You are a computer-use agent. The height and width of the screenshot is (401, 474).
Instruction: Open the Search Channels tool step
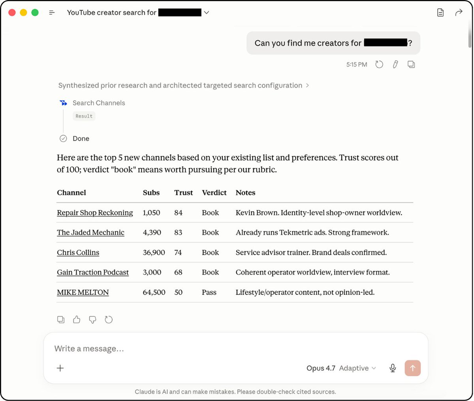pyautogui.click(x=99, y=103)
